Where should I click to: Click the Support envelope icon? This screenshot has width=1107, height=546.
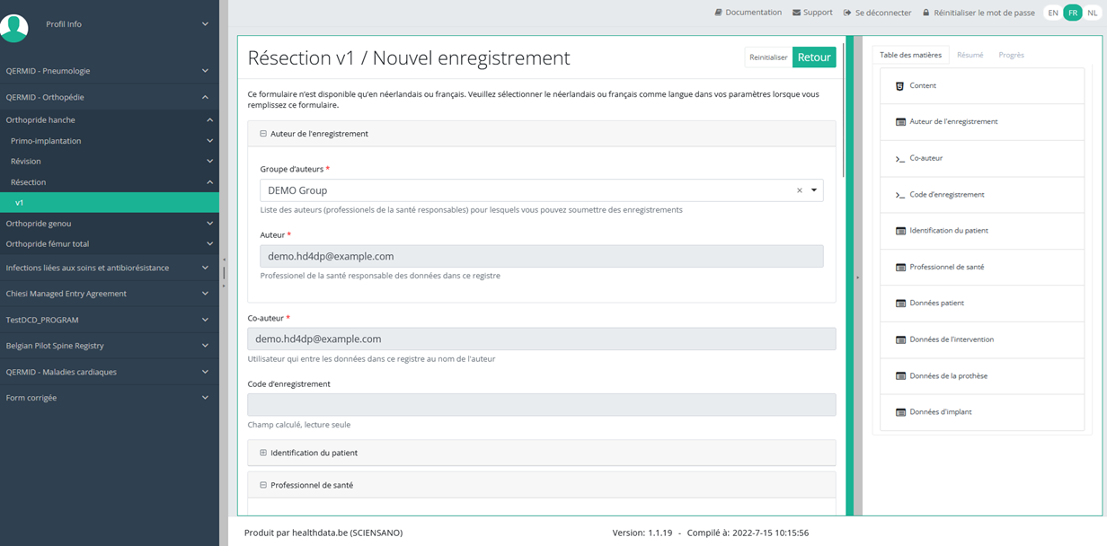796,13
